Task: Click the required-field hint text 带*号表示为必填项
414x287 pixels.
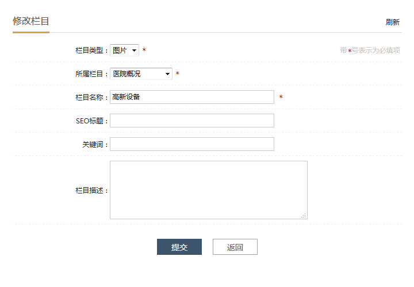Action: pos(370,51)
